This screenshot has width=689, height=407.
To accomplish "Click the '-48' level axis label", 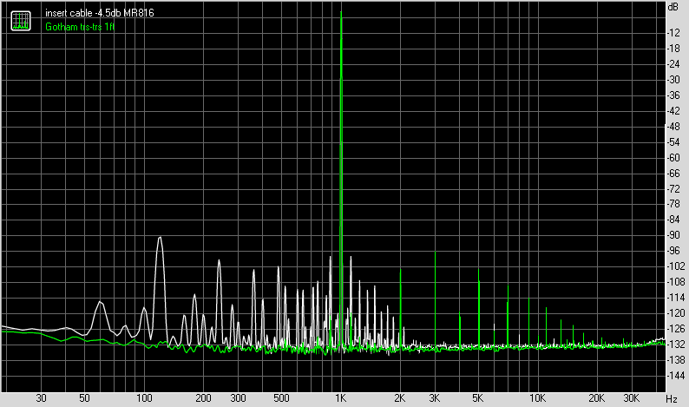I will 673,127.
